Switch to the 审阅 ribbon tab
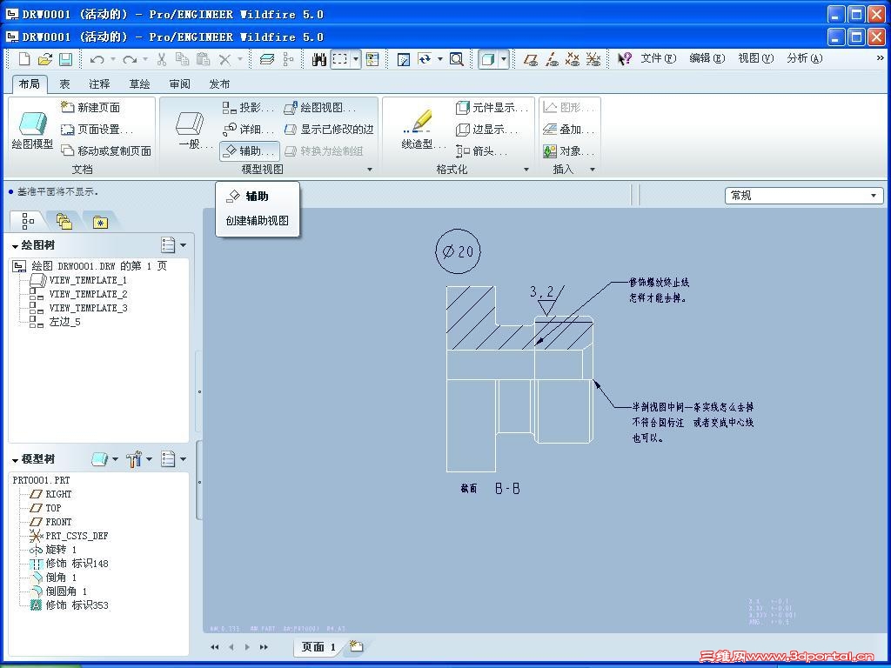 coord(179,84)
